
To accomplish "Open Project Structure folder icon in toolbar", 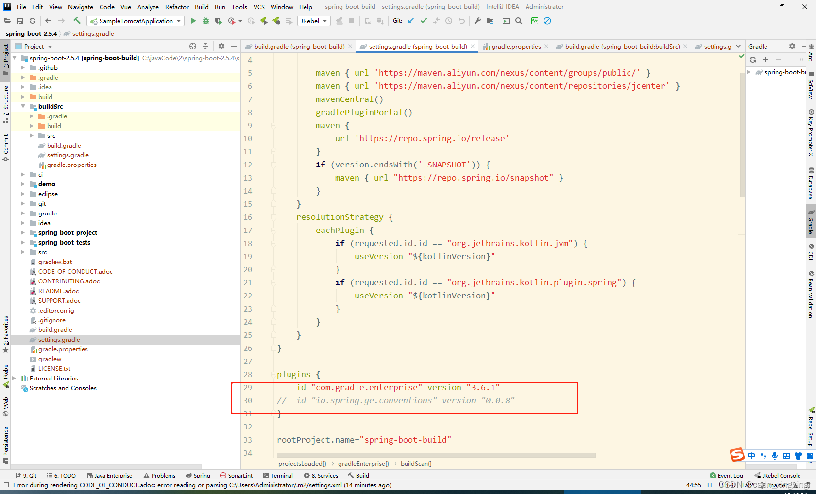I will (490, 21).
